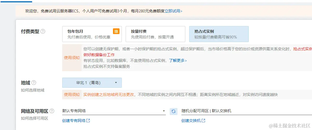Open the 付费类型 help question-mark icon
Viewport: 312px width, 130px height.
coord(43,31)
